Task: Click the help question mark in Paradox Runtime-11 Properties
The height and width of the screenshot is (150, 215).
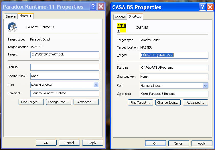Action: pos(93,7)
